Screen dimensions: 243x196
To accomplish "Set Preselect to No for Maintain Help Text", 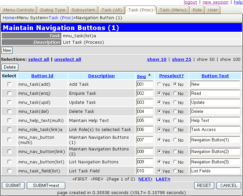I will 175,120.
